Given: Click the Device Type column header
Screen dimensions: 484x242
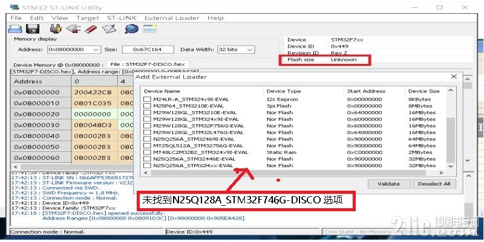Looking at the screenshot, I should (304, 91).
